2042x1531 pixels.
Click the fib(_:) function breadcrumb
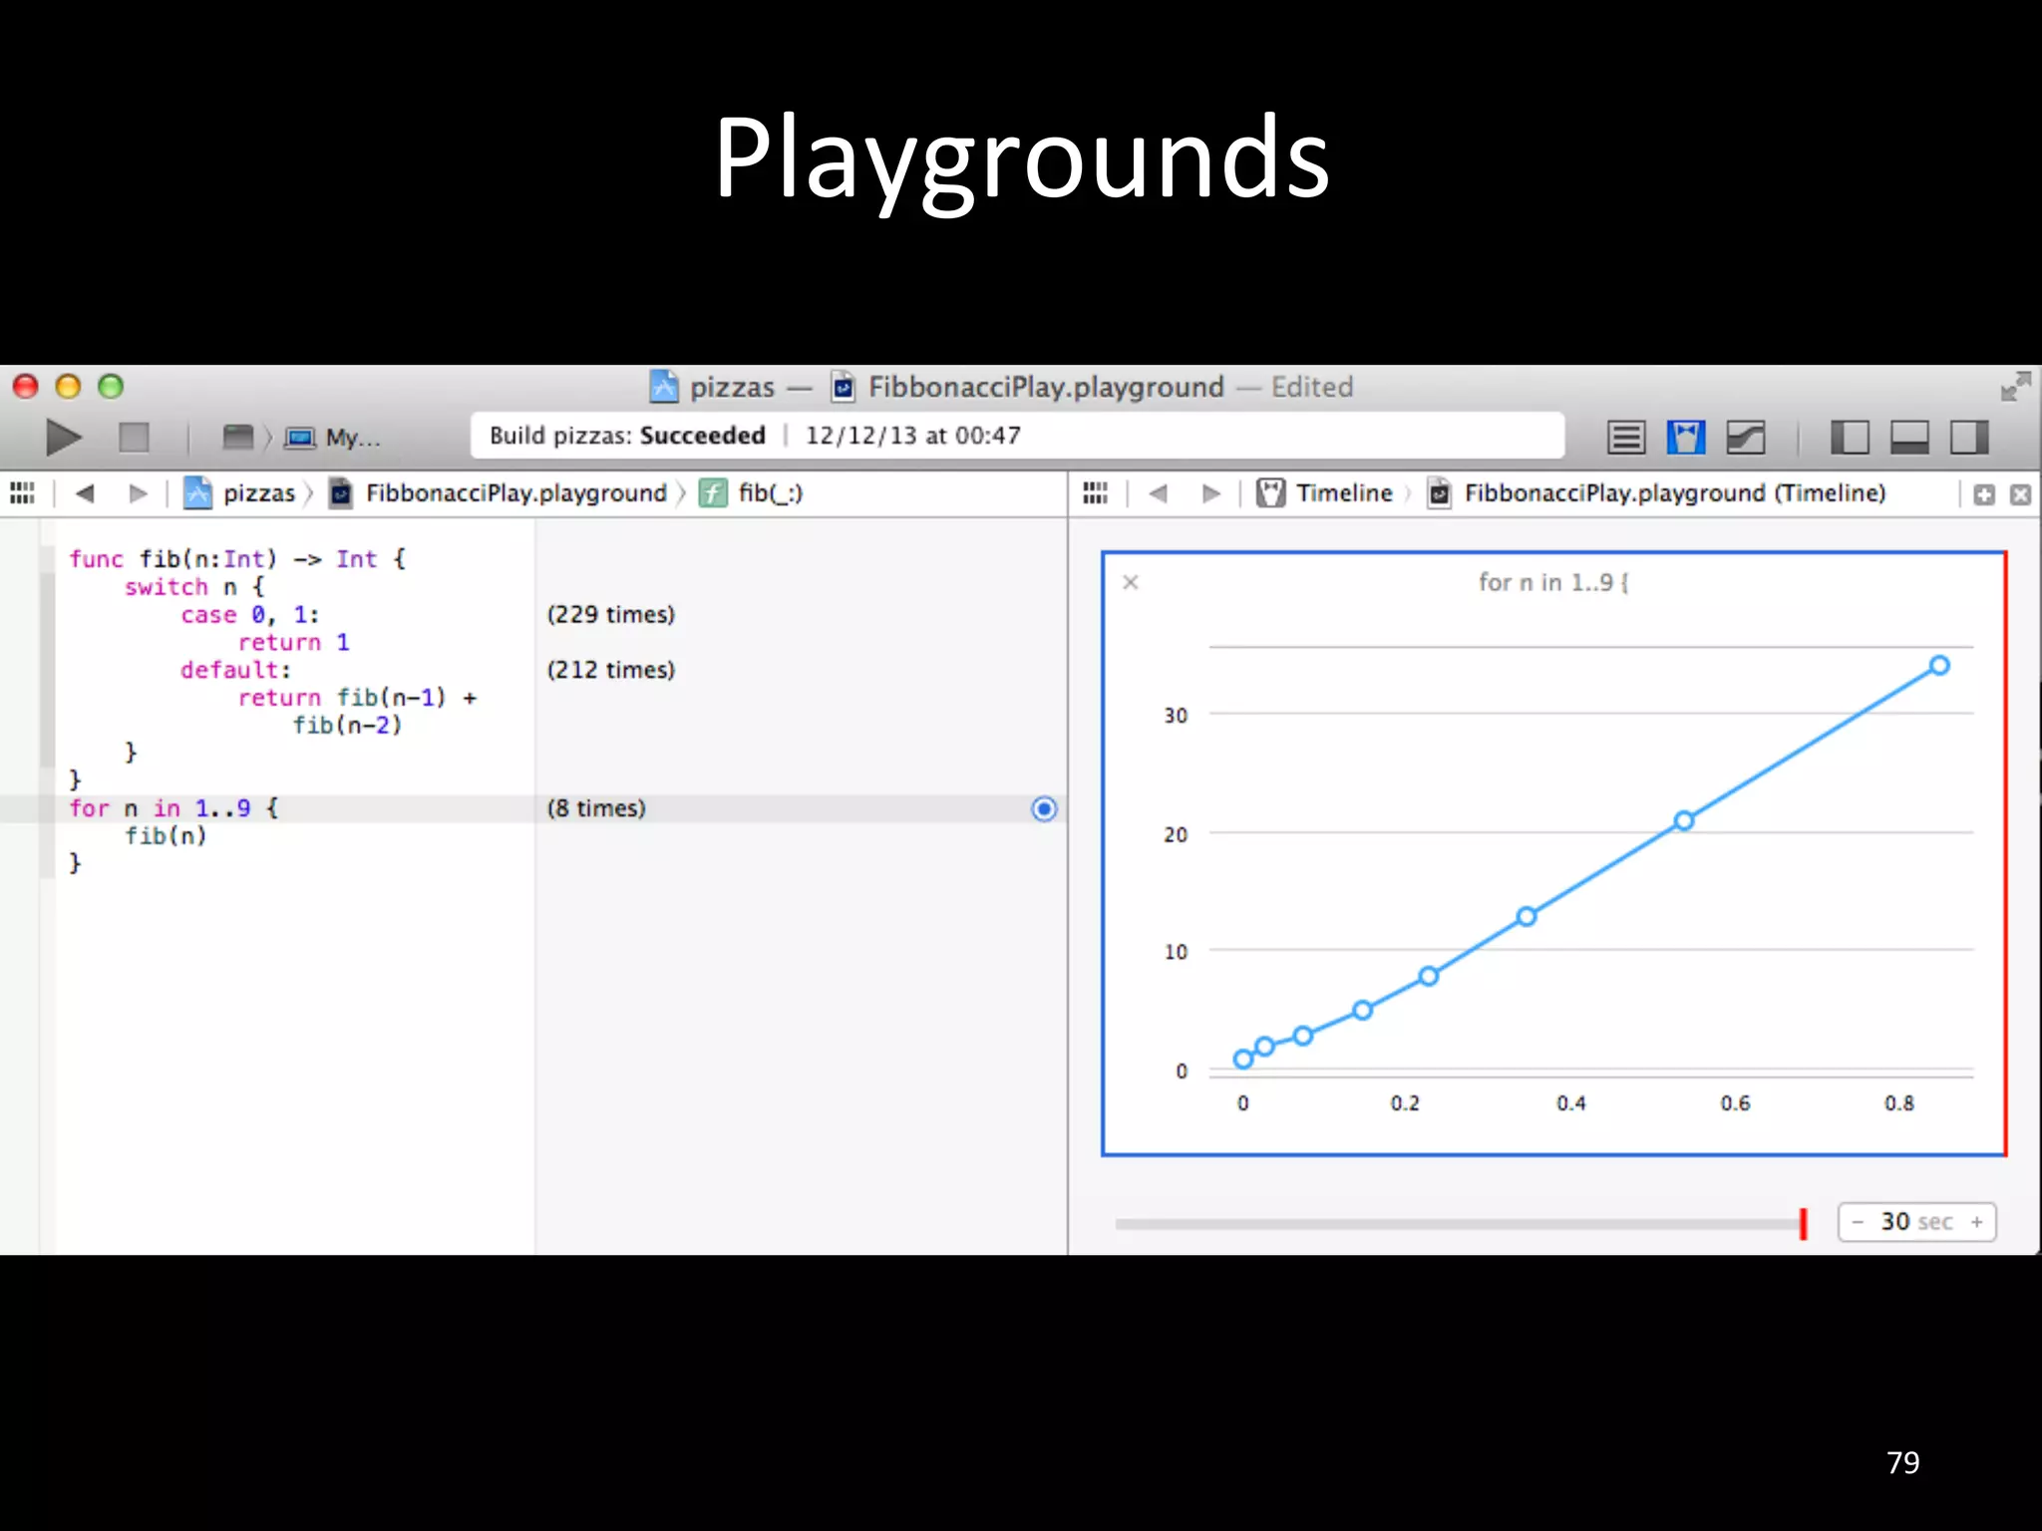coord(769,493)
